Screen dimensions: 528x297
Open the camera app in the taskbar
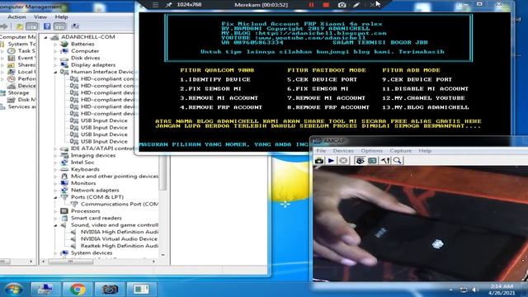click(x=110, y=290)
